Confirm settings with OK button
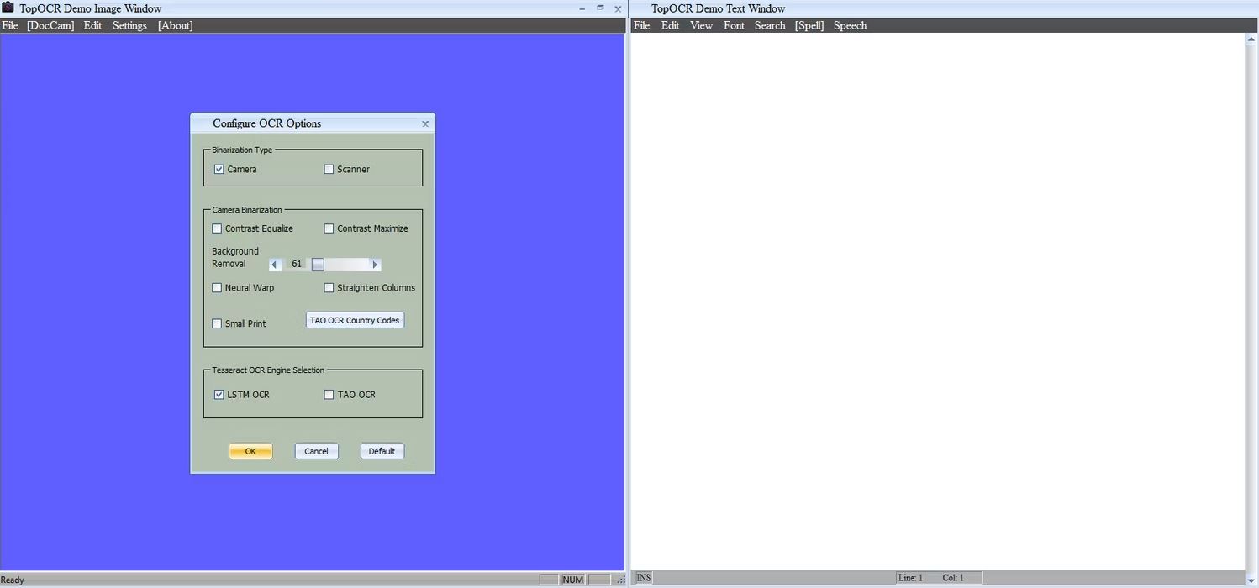 click(250, 451)
